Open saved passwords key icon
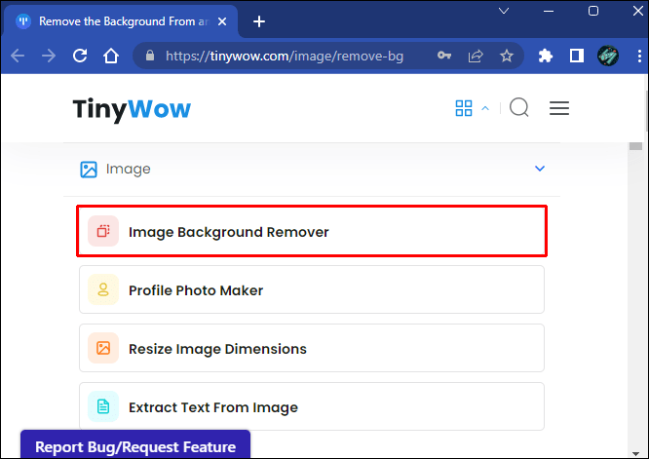Screen dimensions: 649x459 (x=445, y=57)
